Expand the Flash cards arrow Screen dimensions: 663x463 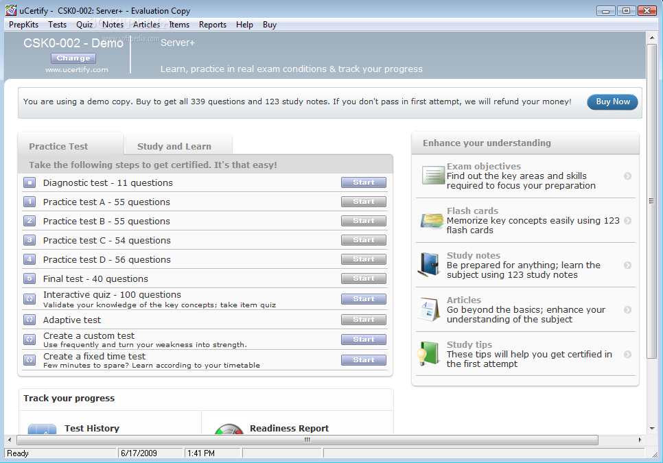coord(628,220)
